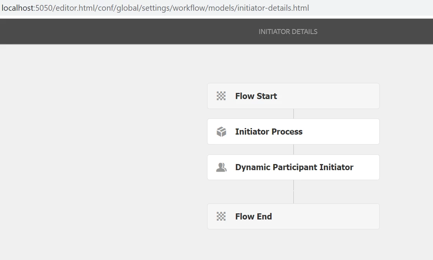Click the Flow End step label
433x260 pixels.
pyautogui.click(x=254, y=216)
